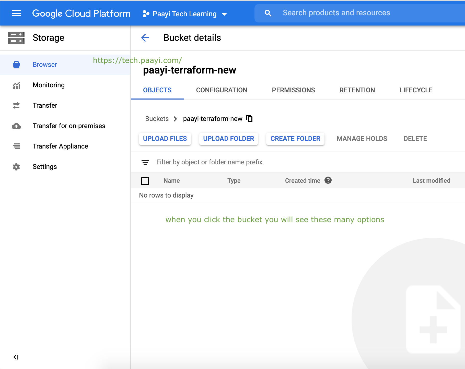Open the Buckets breadcrumb link
This screenshot has width=465, height=369.
157,119
